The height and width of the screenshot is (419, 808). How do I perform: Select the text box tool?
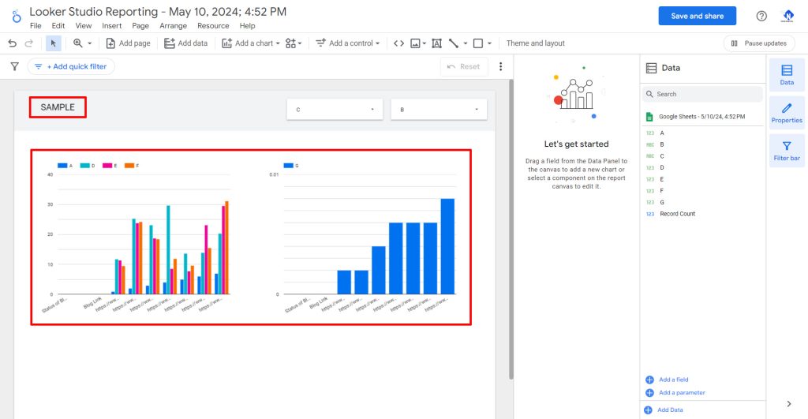pyautogui.click(x=436, y=43)
